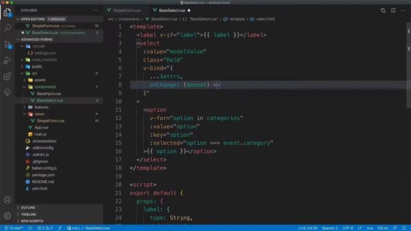This screenshot has height=231, width=411.
Task: Click the ESLint status bar item
Action: click(x=383, y=228)
